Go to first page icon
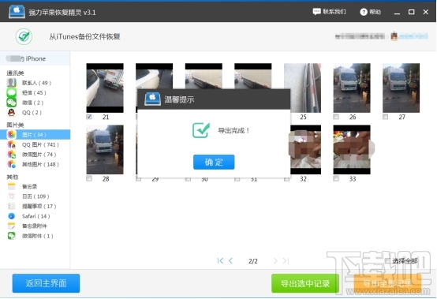 [x=220, y=261]
